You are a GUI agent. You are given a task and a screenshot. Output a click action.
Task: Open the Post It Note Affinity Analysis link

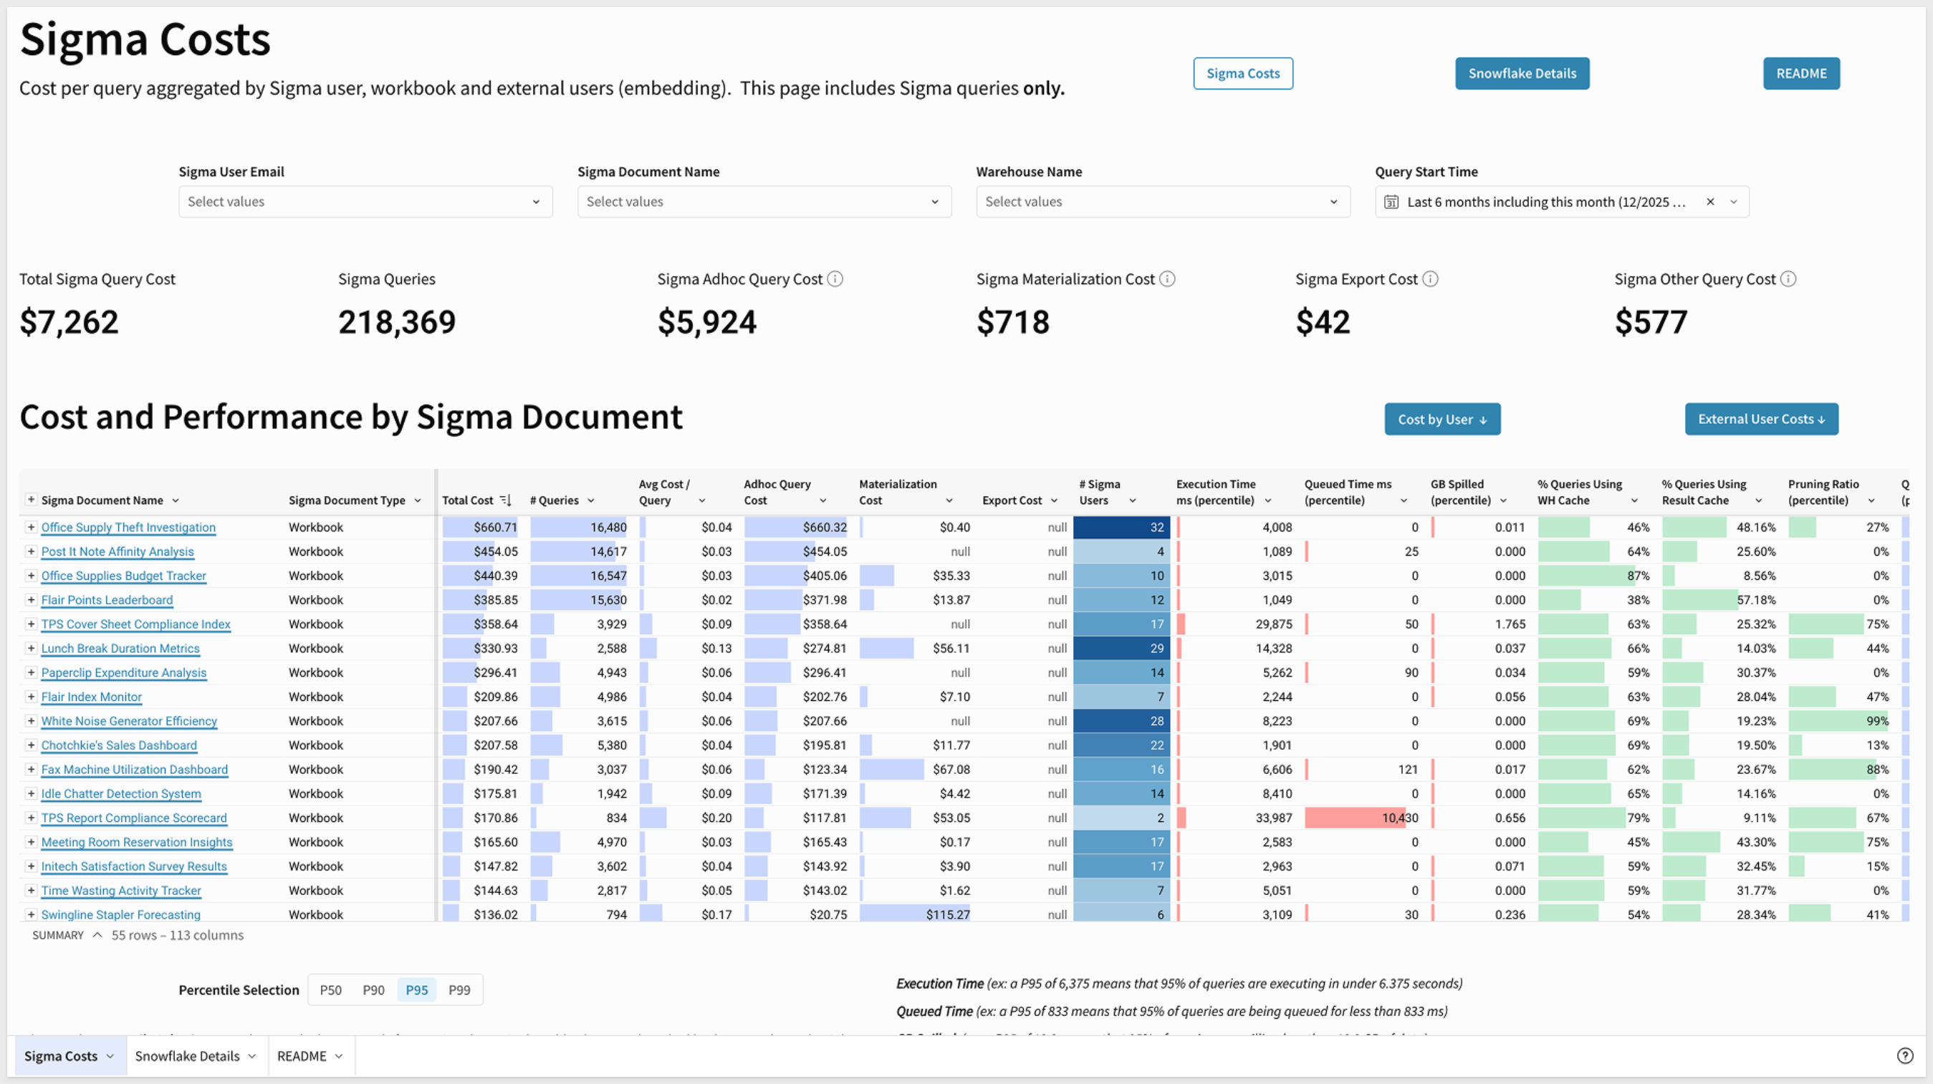[x=117, y=551]
